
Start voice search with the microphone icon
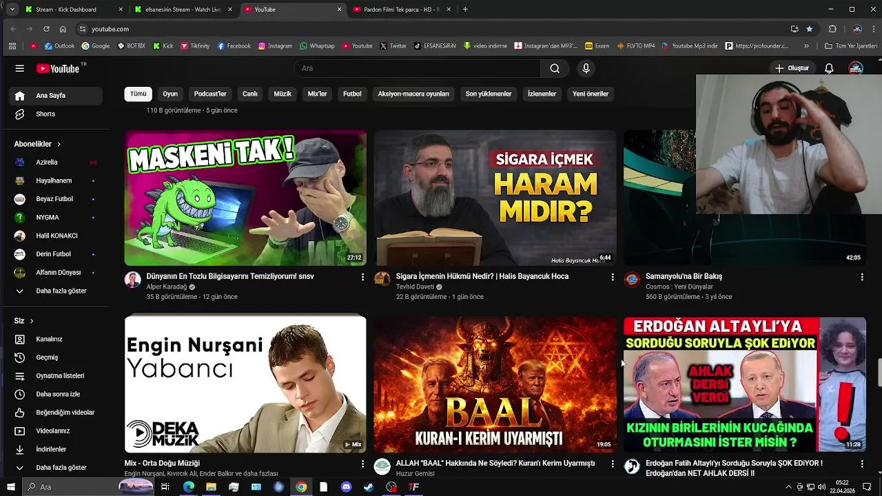pyautogui.click(x=586, y=68)
